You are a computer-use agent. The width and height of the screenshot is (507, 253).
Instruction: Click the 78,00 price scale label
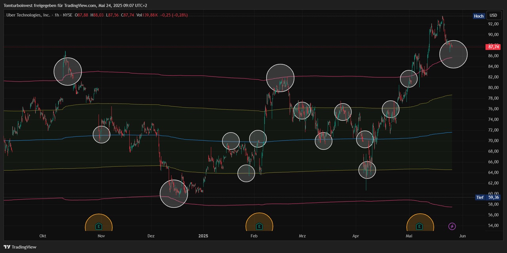[x=493, y=98]
